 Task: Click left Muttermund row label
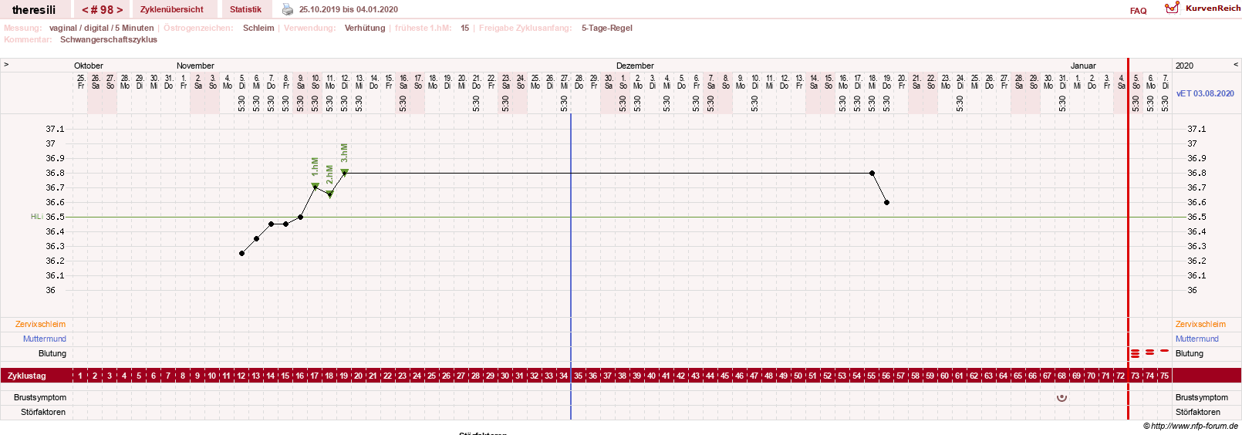pos(44,339)
